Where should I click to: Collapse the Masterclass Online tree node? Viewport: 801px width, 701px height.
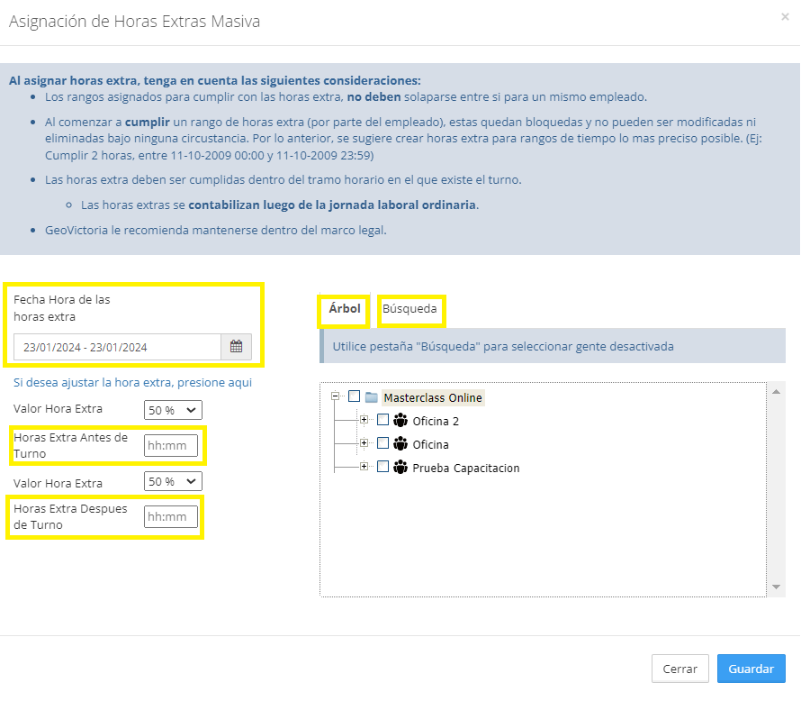click(336, 396)
